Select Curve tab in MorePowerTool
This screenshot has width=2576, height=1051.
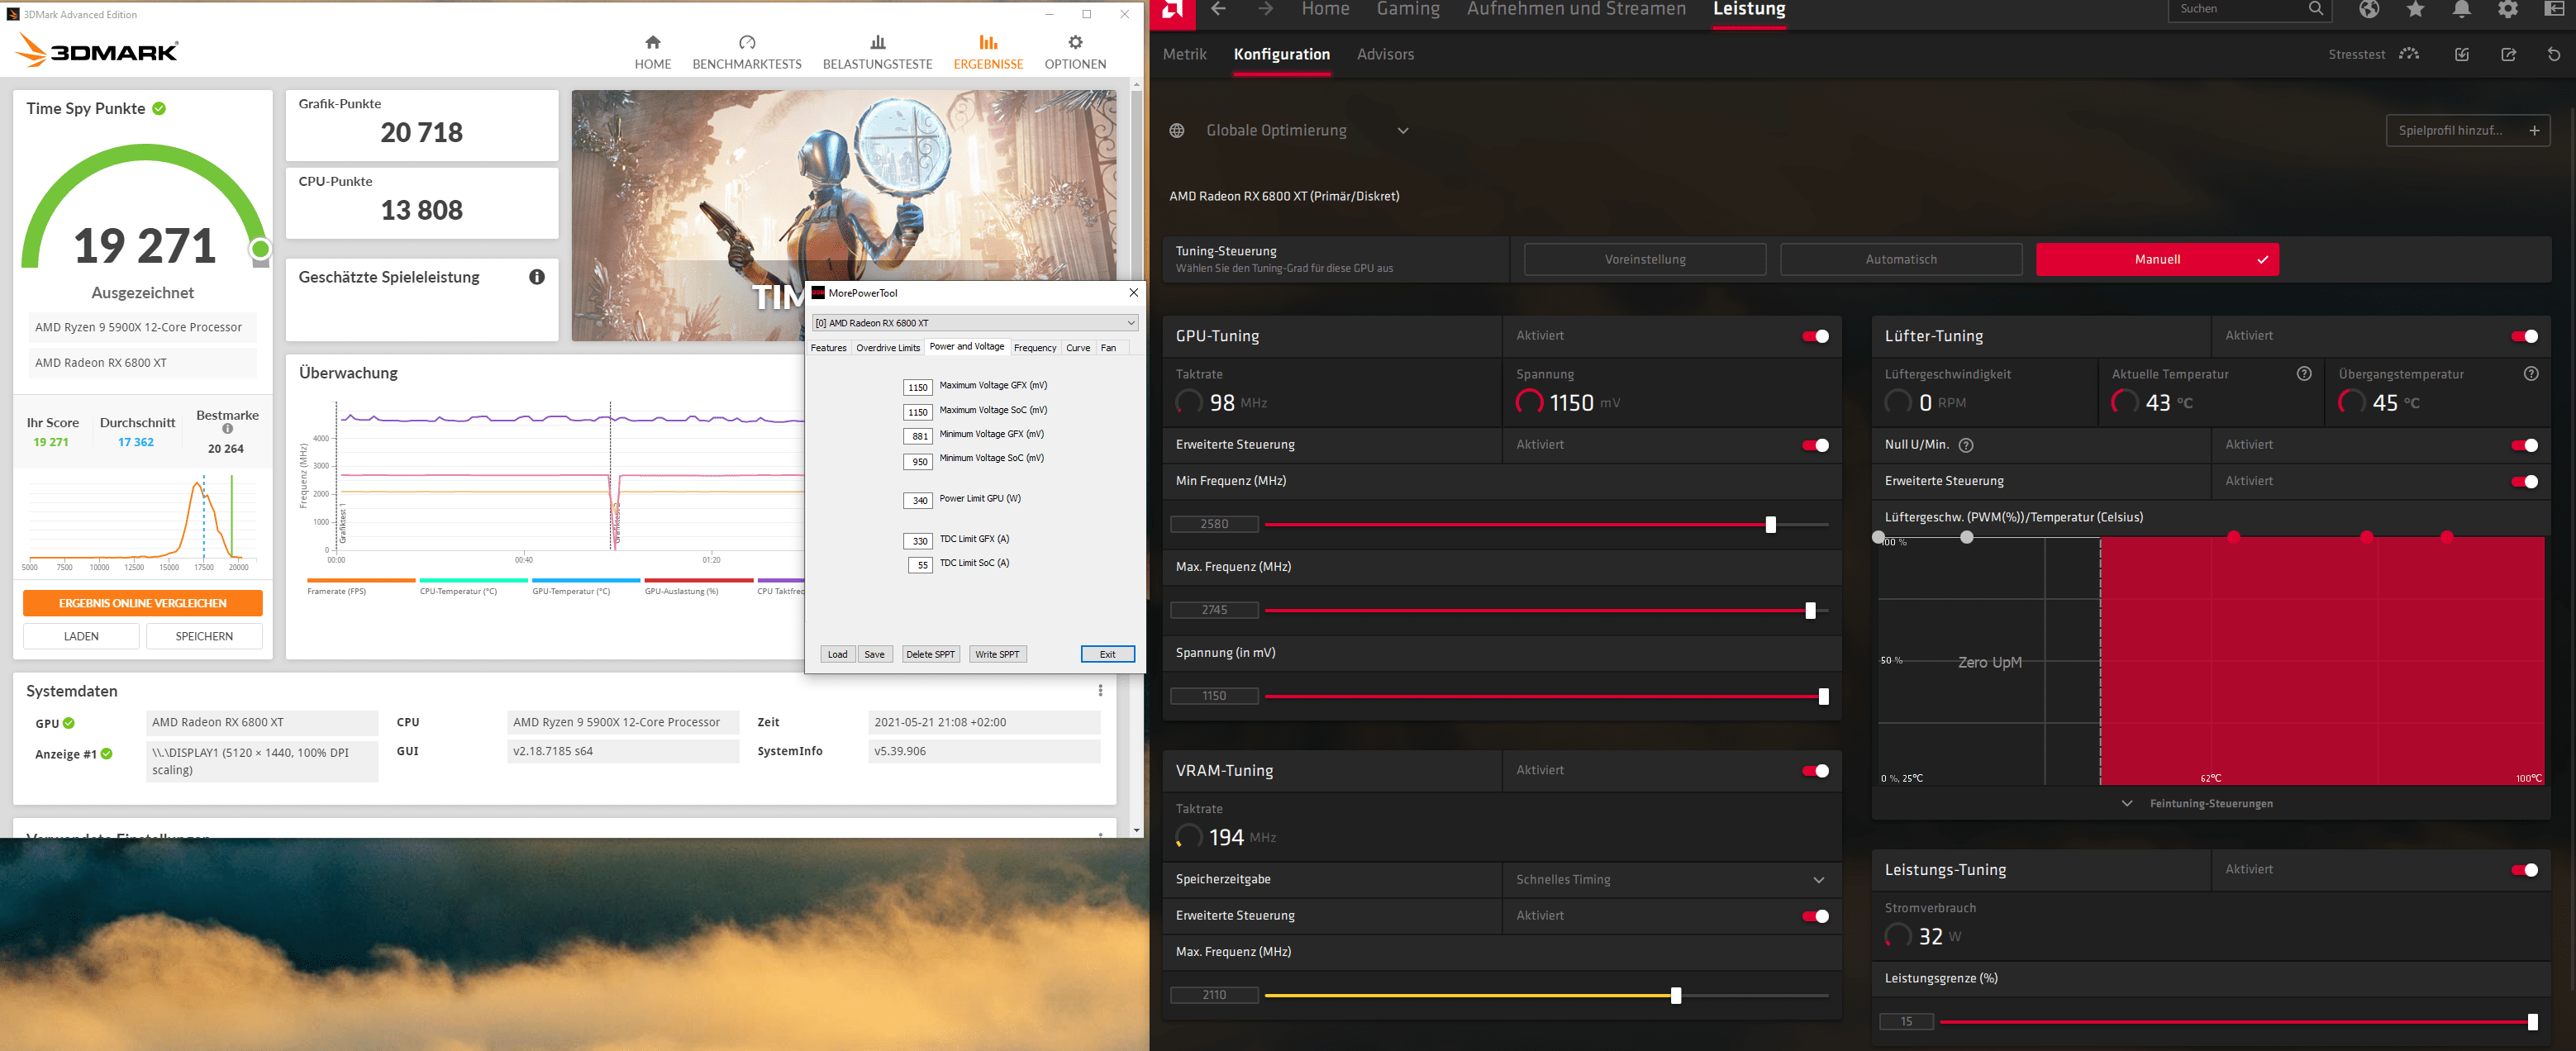tap(1078, 348)
